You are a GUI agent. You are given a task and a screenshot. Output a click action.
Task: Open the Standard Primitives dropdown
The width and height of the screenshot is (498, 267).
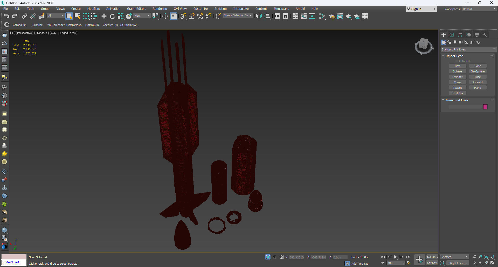tap(468, 49)
